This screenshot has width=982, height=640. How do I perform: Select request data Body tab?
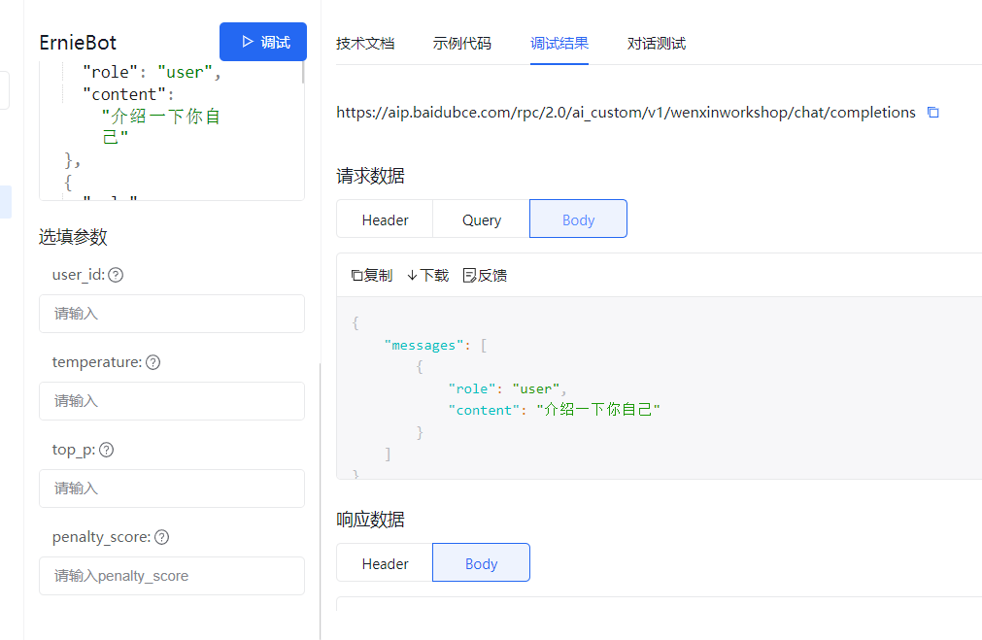(578, 219)
